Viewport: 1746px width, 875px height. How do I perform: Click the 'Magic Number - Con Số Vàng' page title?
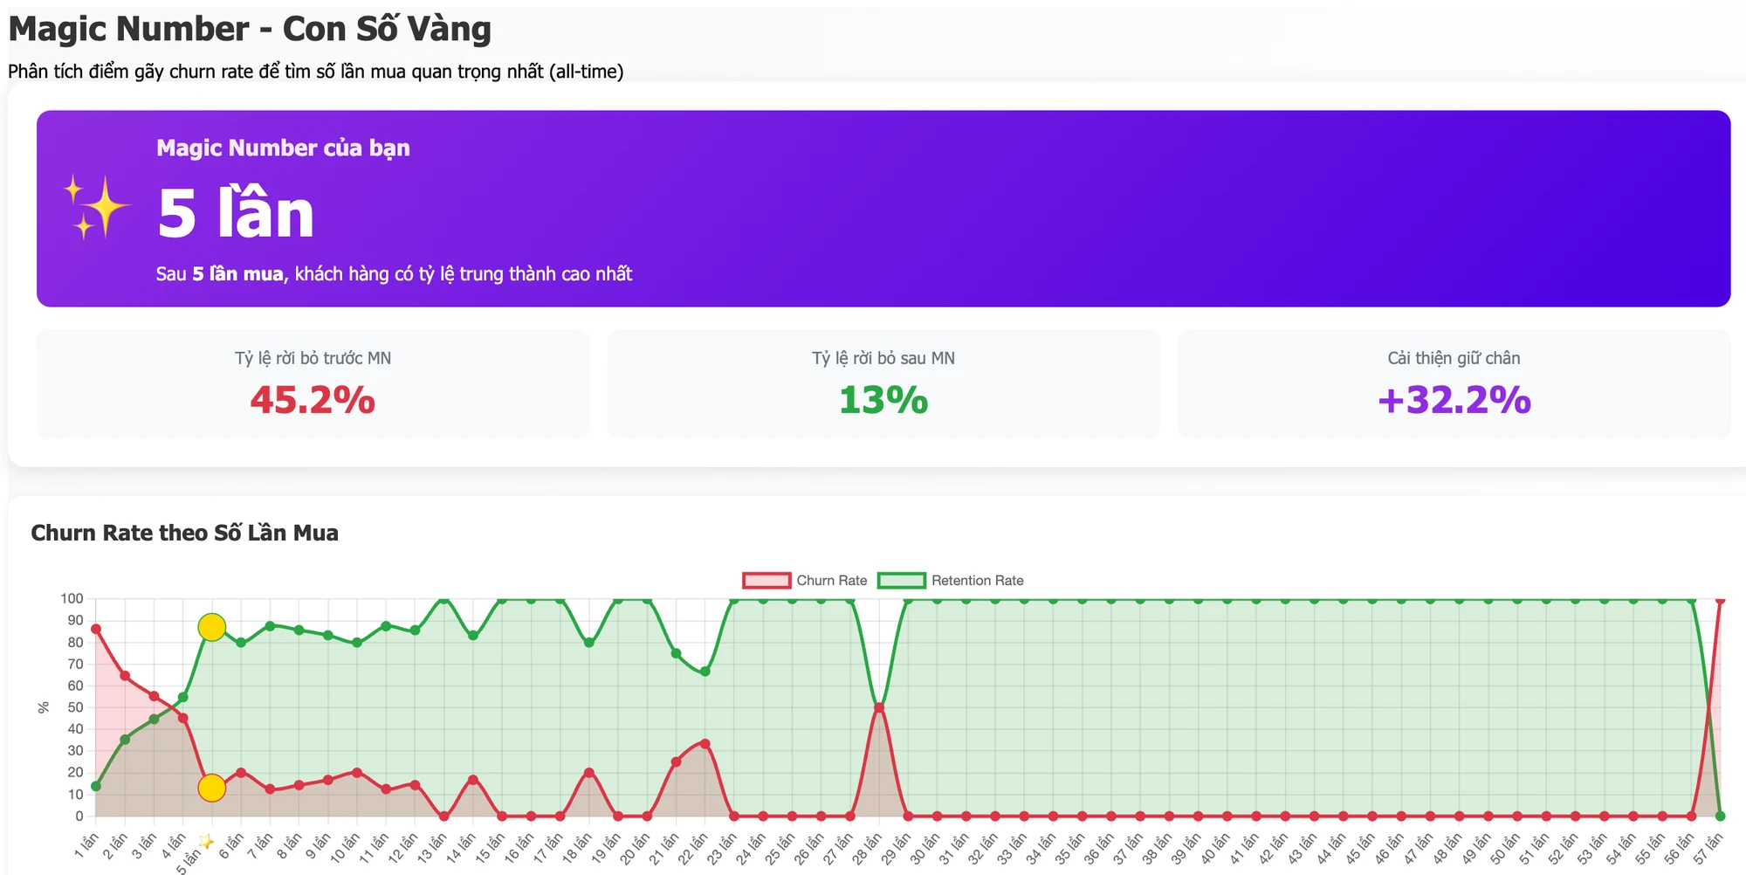point(250,29)
